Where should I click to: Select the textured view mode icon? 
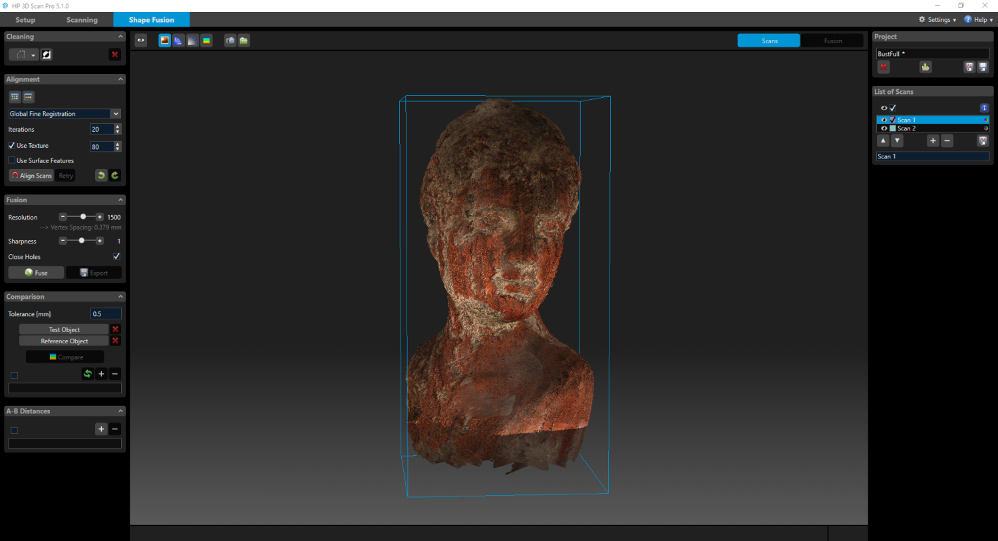[164, 40]
